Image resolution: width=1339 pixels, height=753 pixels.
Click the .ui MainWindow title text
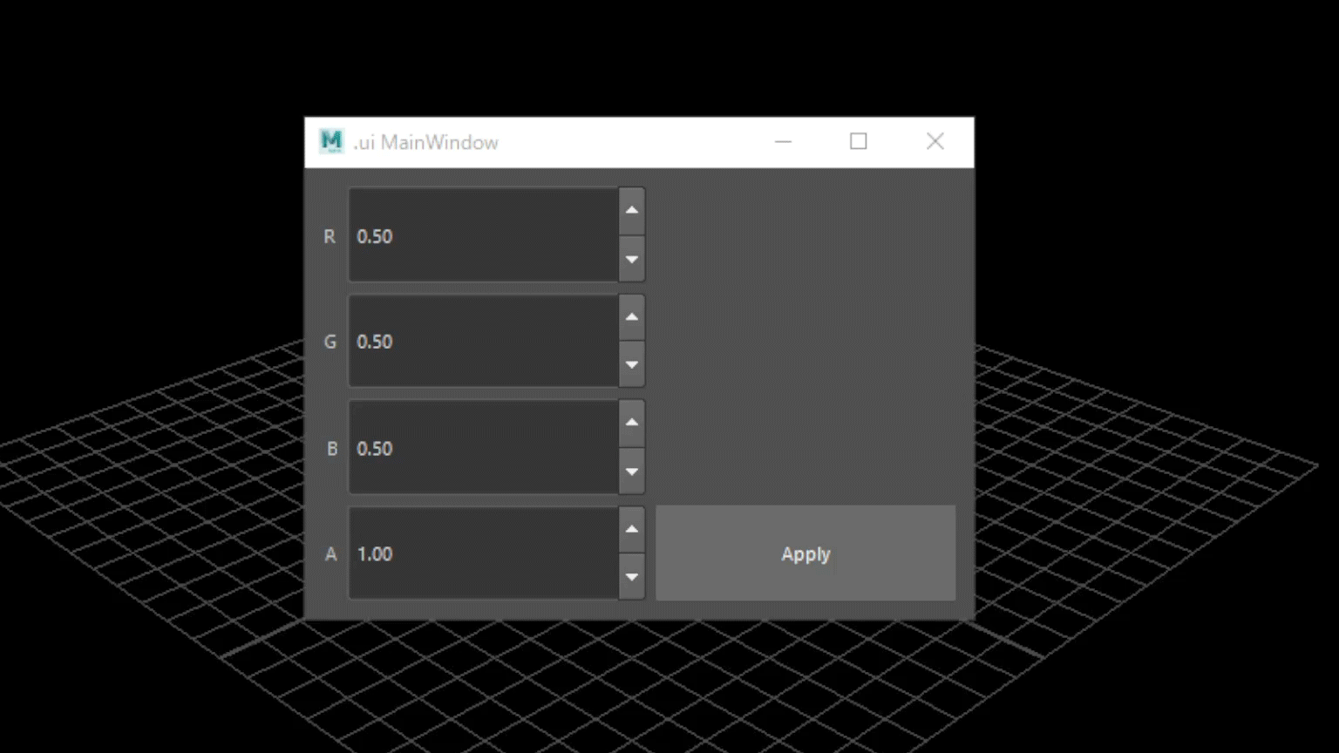pyautogui.click(x=426, y=143)
